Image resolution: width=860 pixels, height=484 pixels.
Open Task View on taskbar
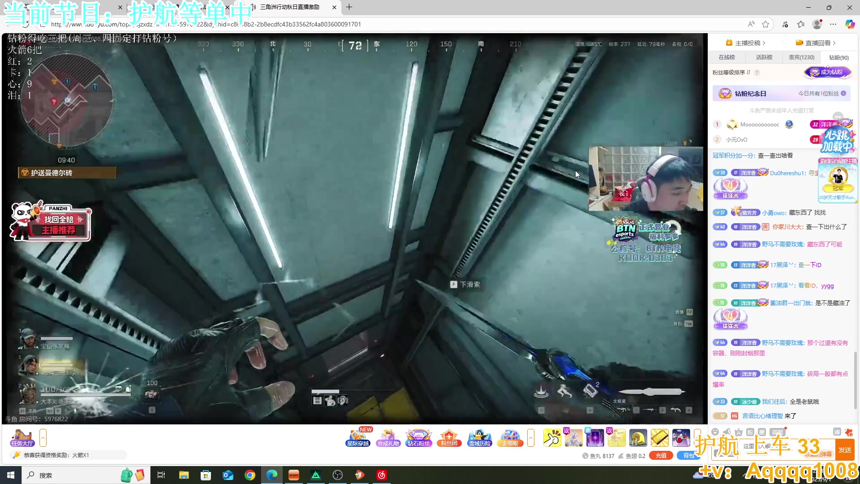[161, 475]
